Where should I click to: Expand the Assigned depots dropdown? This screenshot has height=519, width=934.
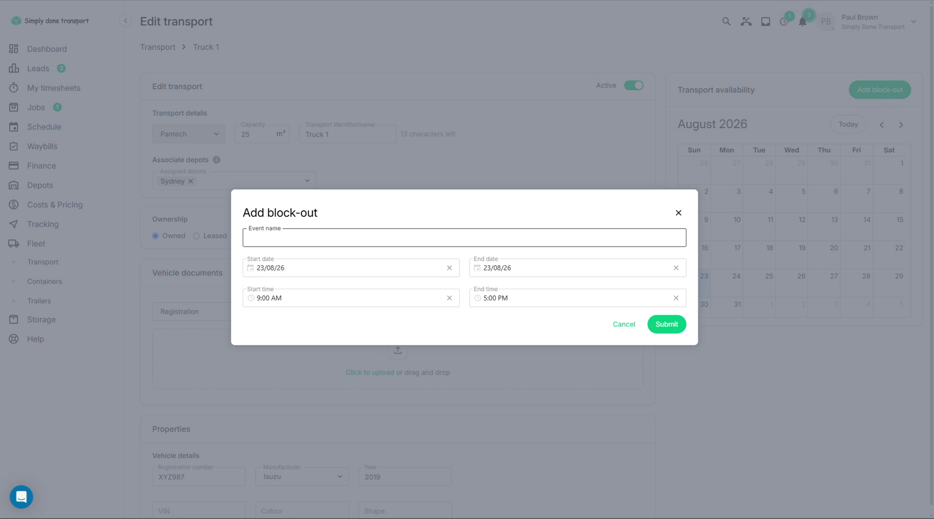click(307, 181)
